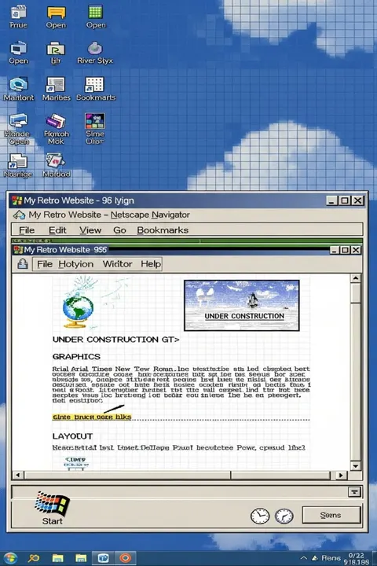Click the horizontal scrollbar right arrow
Image resolution: width=377 pixels, height=566 pixels.
[x=341, y=475]
